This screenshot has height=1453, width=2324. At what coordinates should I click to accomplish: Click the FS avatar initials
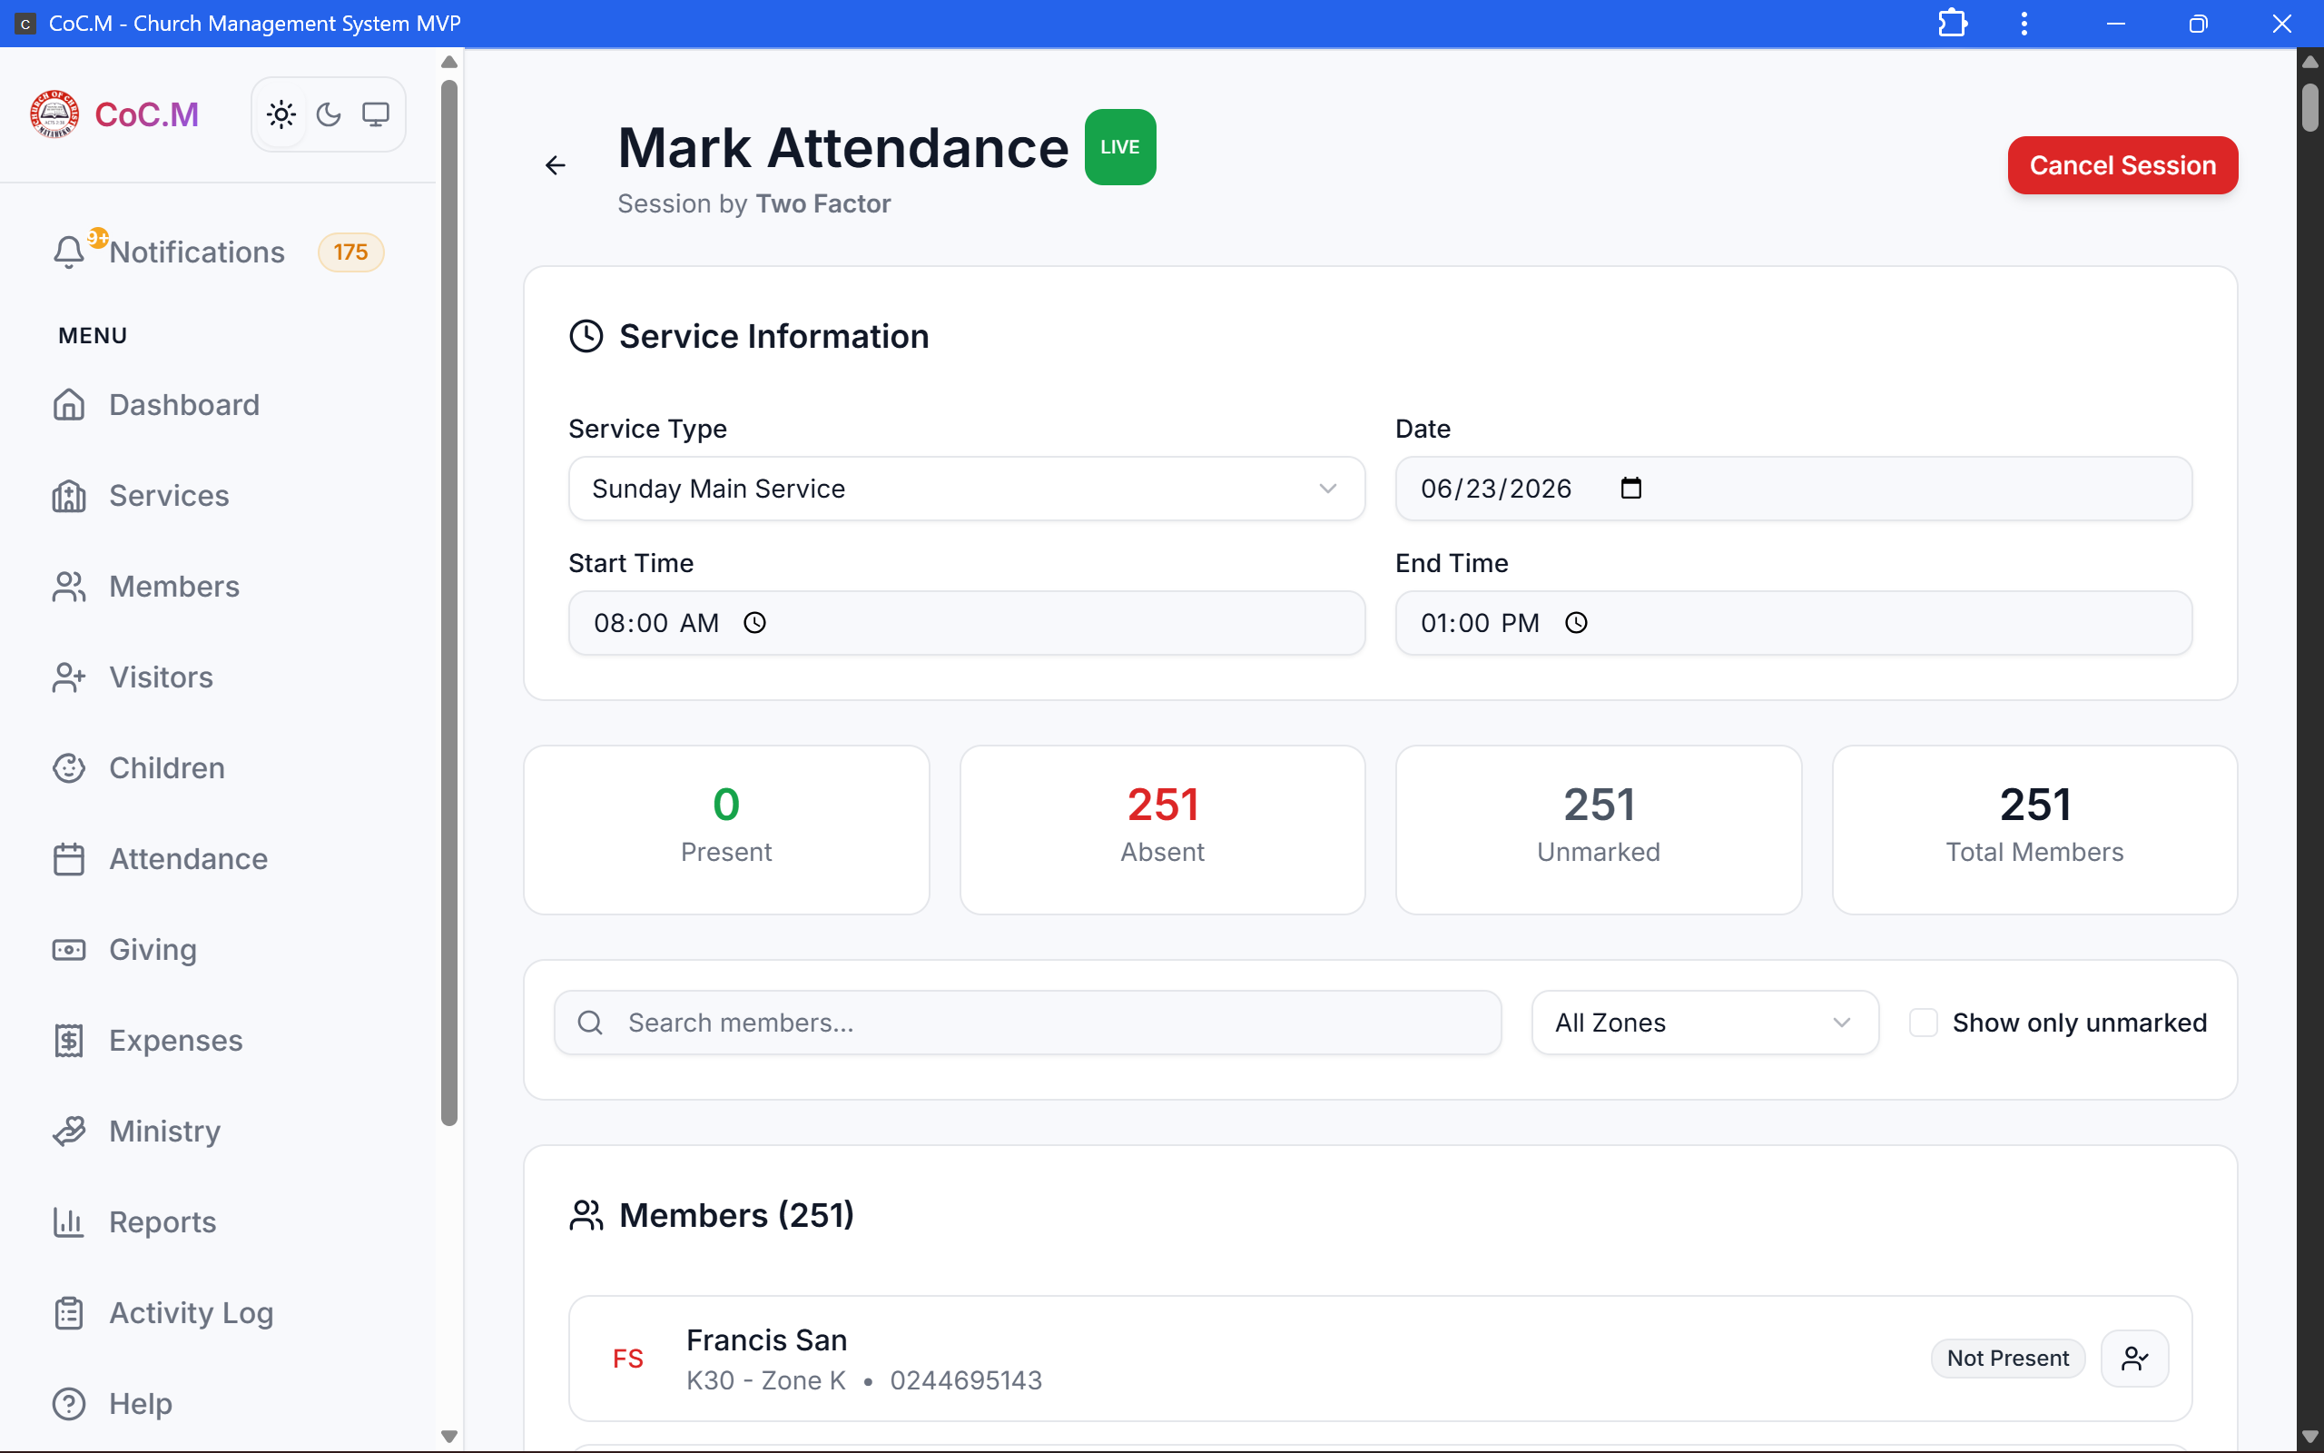[628, 1359]
